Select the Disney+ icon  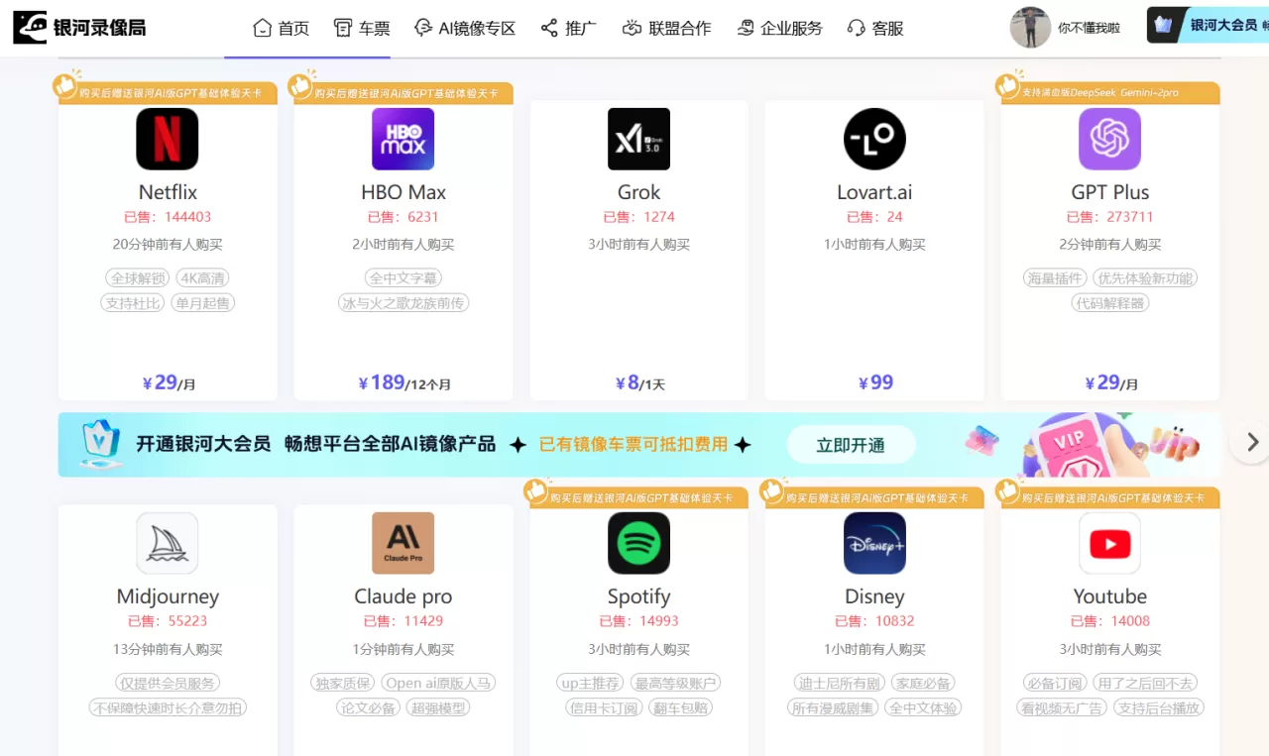[874, 543]
